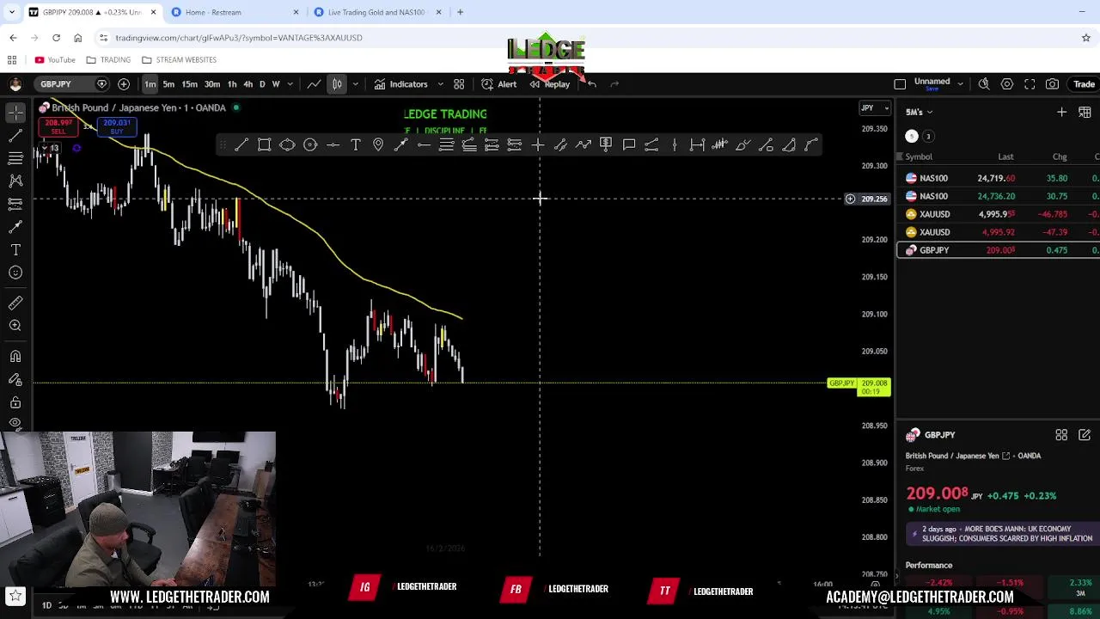Screen dimensions: 1100x619
Task: Select the circle tool in floating drawing toolbar
Action: 310,145
